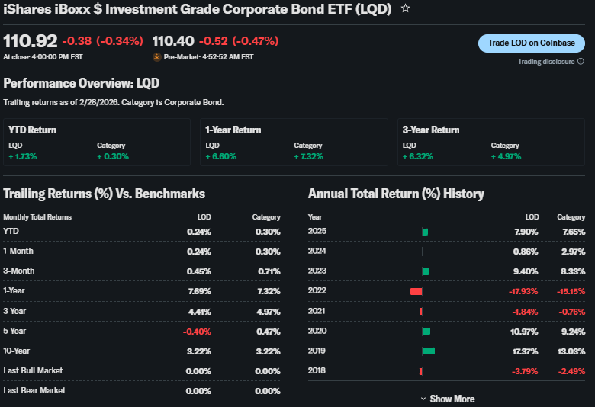Select the green 2020 return bar
Image resolution: width=595 pixels, height=407 pixels.
(426, 331)
